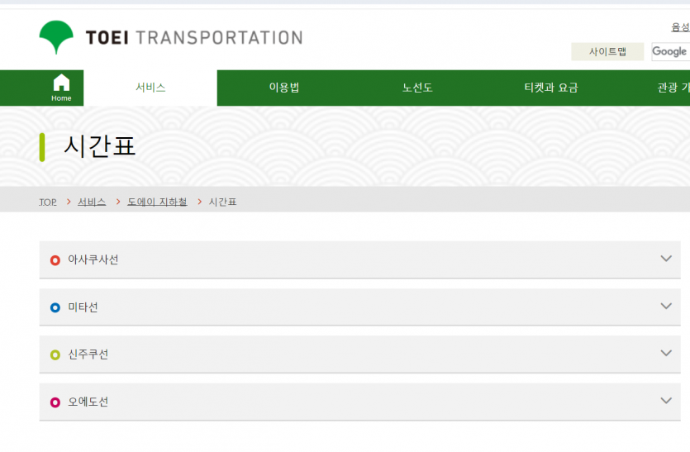Click the blue circle icon beside 미타선

55,307
